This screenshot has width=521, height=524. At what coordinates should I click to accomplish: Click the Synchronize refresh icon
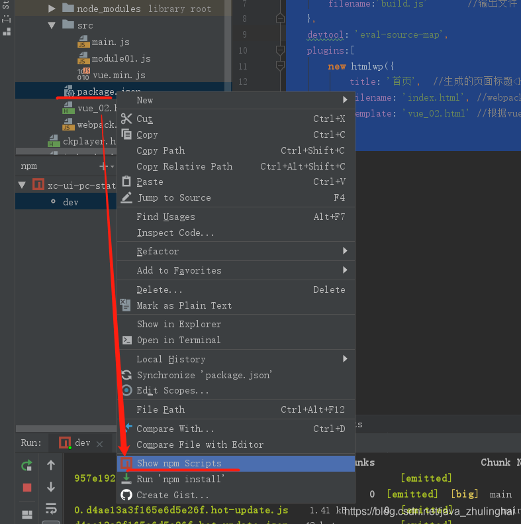[x=126, y=375]
